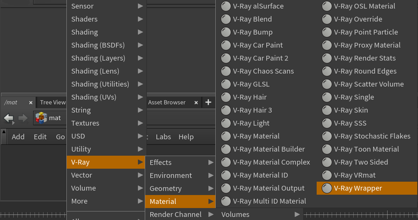Screen dimensions: 418x220
Task: Click the V-Ray Light material icon
Action: point(226,123)
